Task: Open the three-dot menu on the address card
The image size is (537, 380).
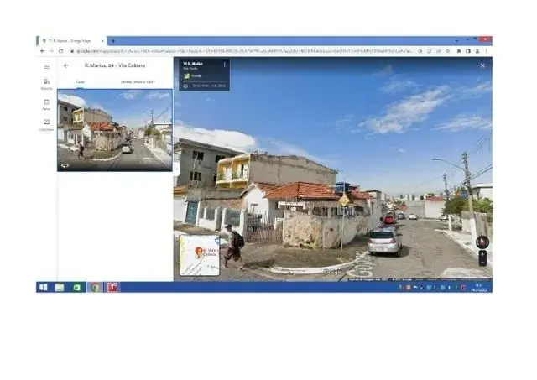Action: click(x=224, y=65)
